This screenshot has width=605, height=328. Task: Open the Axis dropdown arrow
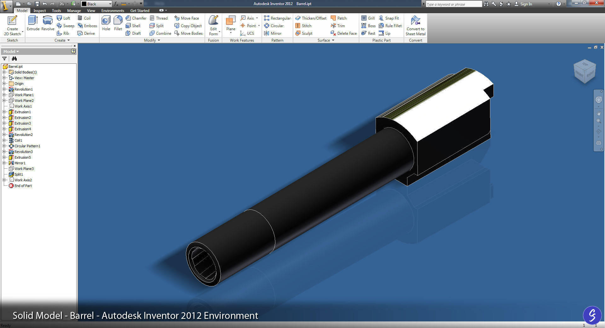tap(257, 18)
